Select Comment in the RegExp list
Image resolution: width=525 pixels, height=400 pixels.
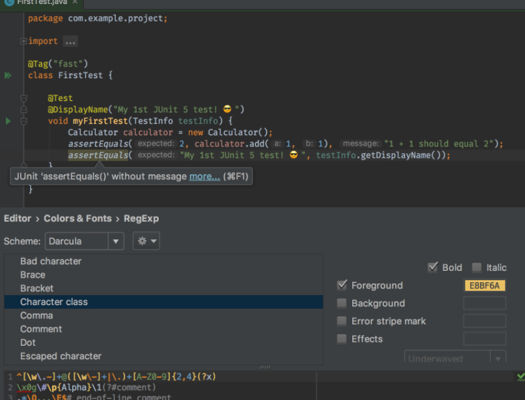[41, 329]
